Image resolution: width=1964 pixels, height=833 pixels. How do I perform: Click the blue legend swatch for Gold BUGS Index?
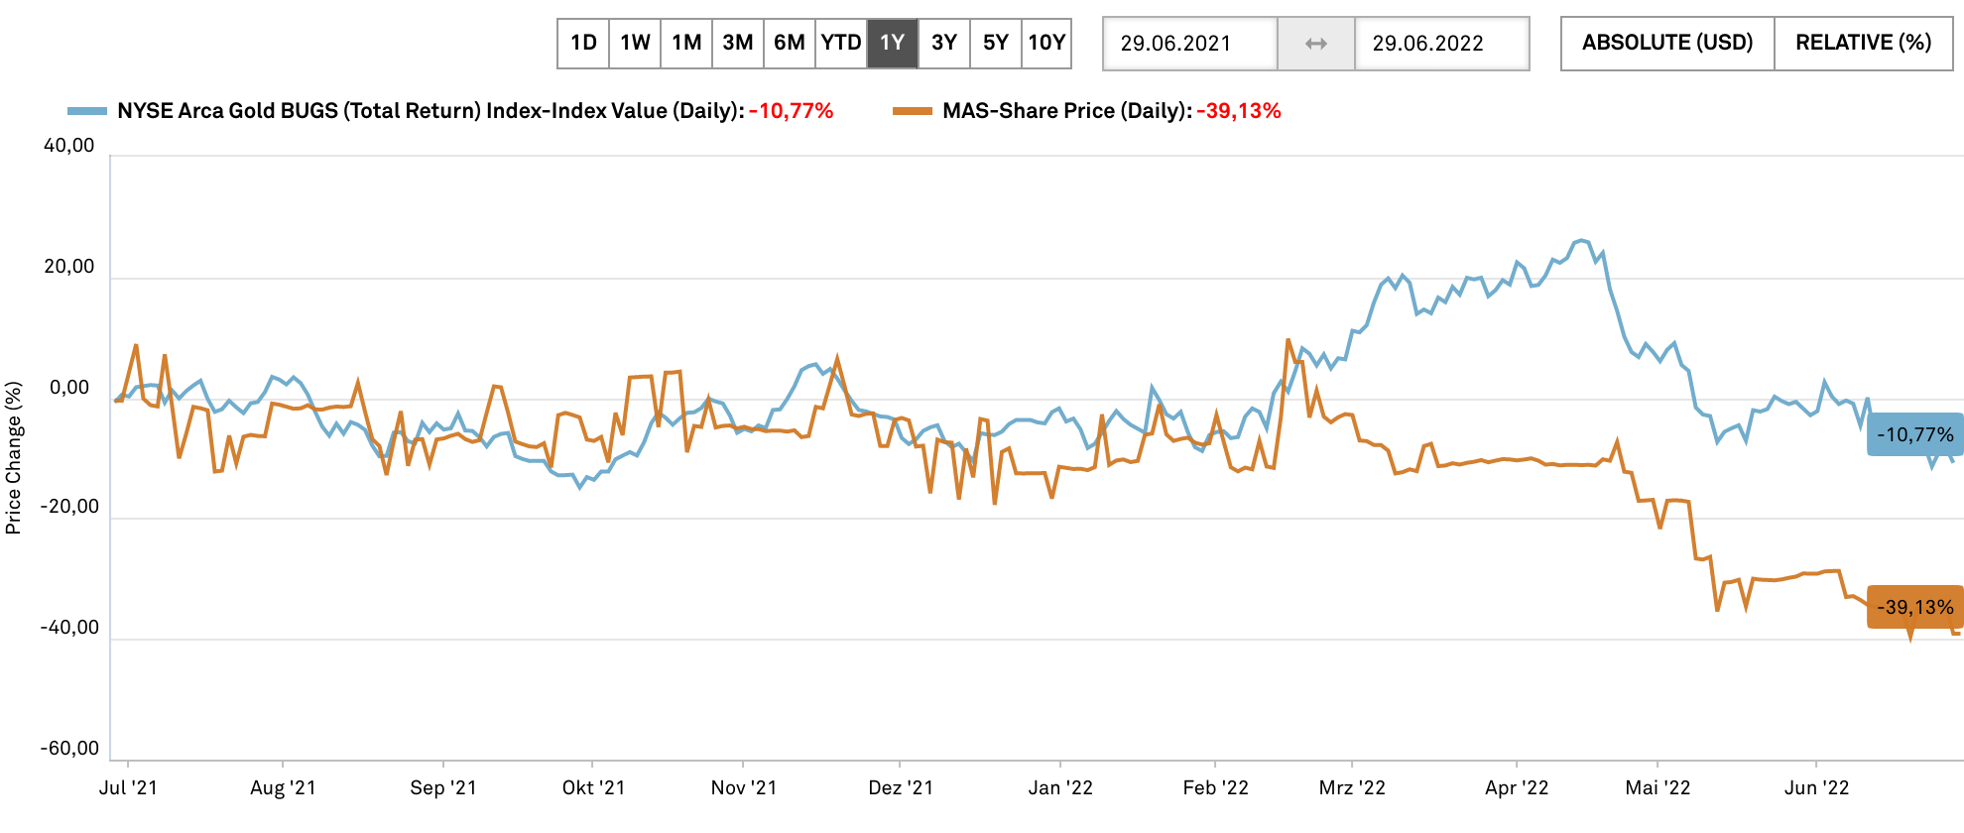coord(87,111)
